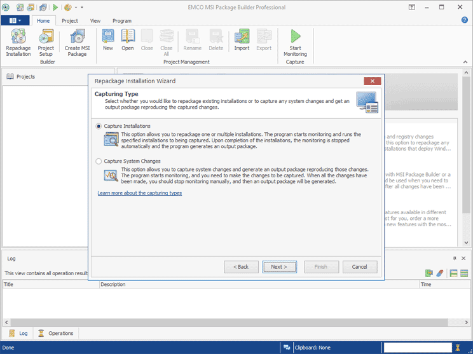Select the Capture System Changes radio option
Viewport: 473px width, 354px height.
pyautogui.click(x=99, y=161)
